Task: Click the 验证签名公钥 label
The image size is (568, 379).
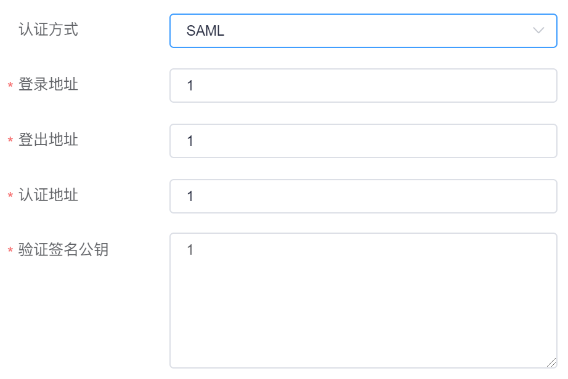Action: tap(63, 250)
